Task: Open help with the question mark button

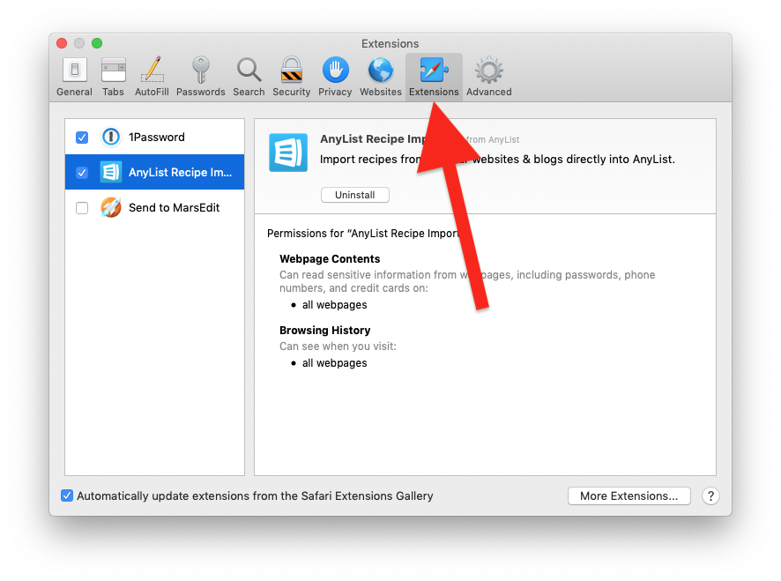Action: pos(710,496)
